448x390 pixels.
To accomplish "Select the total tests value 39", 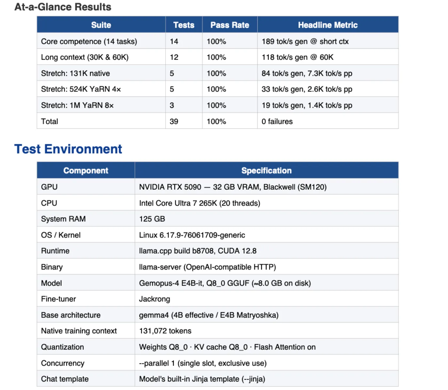I will pyautogui.click(x=174, y=122).
